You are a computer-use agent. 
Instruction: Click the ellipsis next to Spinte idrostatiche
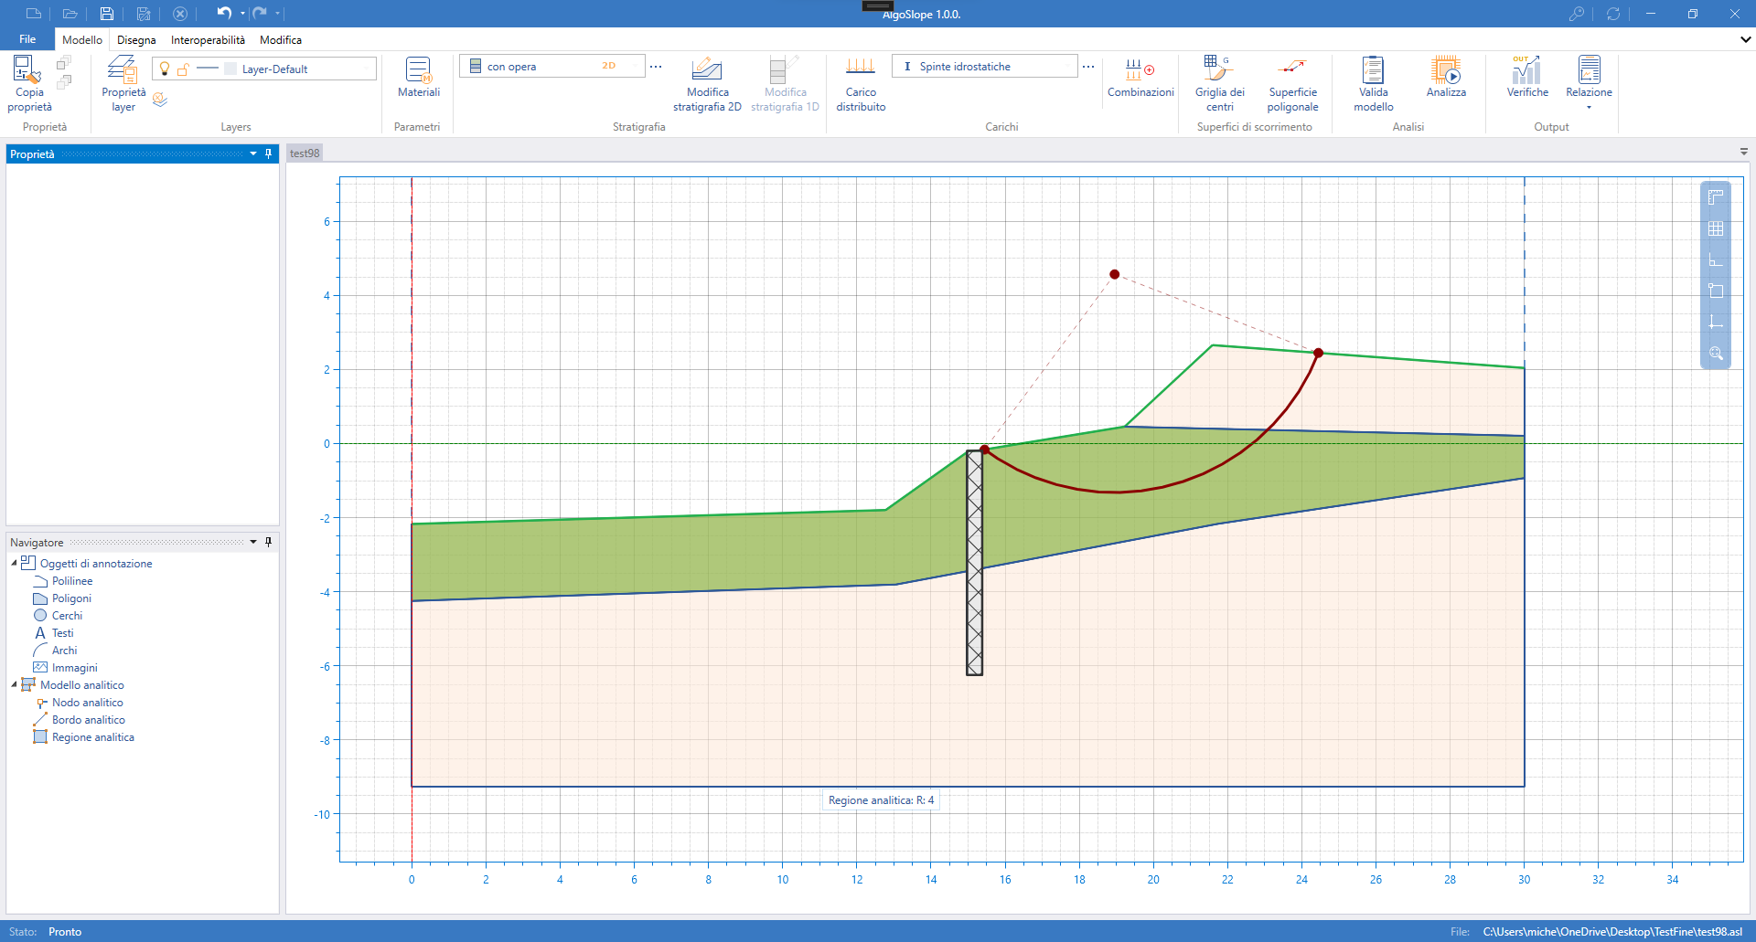click(x=1088, y=66)
